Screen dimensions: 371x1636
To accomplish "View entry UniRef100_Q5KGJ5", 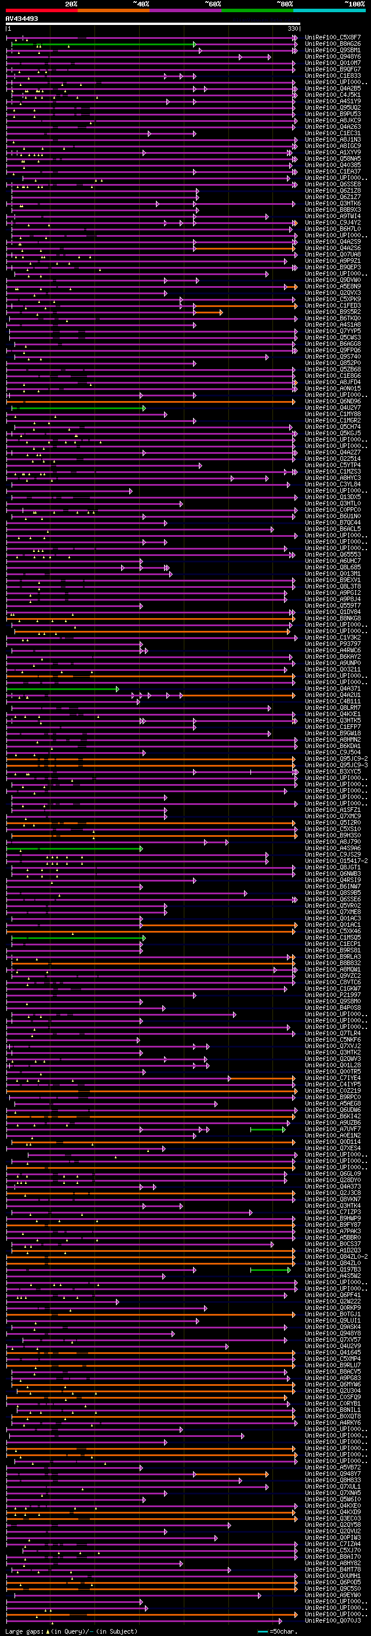I will tap(333, 433).
